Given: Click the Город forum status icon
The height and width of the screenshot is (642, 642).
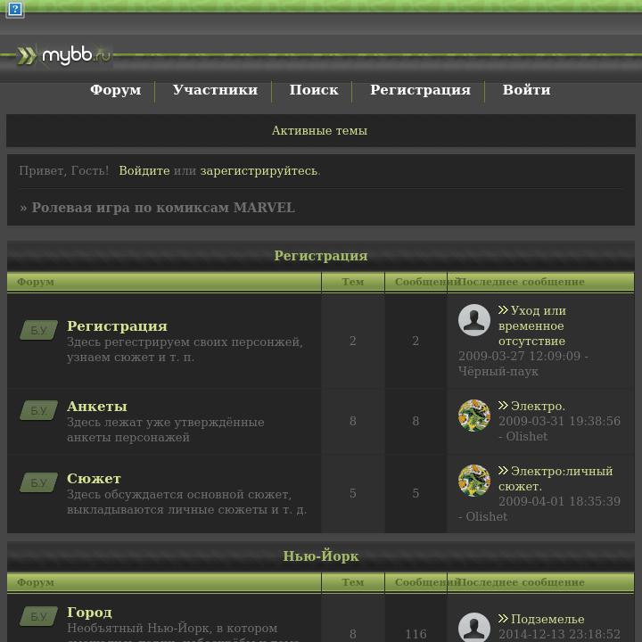Looking at the screenshot, I should click(x=39, y=616).
